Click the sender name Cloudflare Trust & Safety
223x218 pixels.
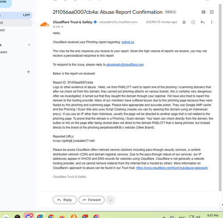pyautogui.click(x=73, y=22)
